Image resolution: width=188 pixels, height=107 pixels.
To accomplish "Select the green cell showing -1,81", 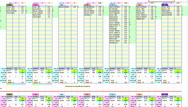I will pos(125,72).
